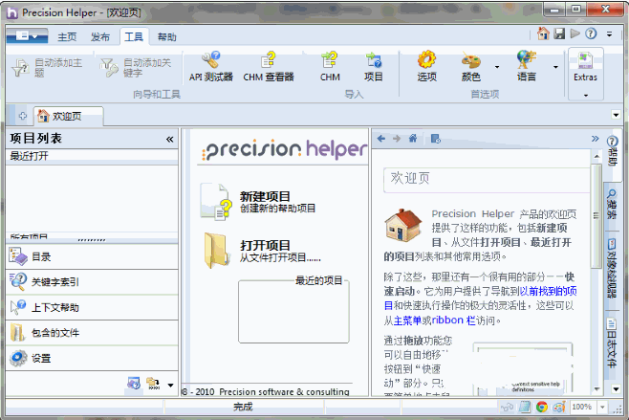Image resolution: width=629 pixels, height=420 pixels.
Task: Open 关键字索引 navigation section
Action: (92, 282)
